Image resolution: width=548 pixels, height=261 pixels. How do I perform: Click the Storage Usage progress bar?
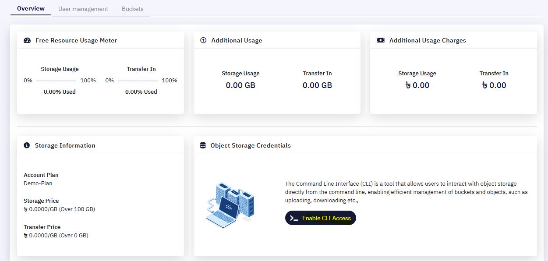(56, 81)
